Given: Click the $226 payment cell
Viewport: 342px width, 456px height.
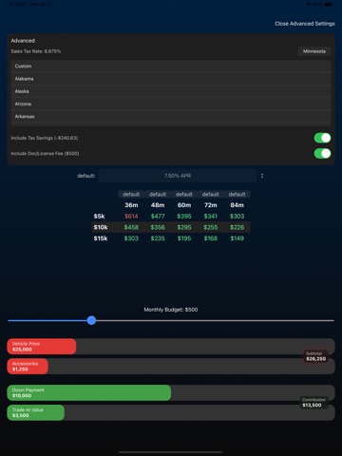Looking at the screenshot, I should 237,227.
